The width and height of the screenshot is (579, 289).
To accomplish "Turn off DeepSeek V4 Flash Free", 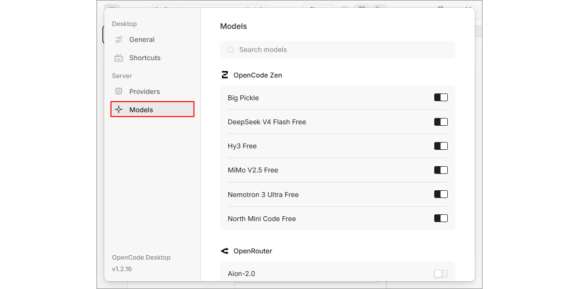I will pos(441,122).
